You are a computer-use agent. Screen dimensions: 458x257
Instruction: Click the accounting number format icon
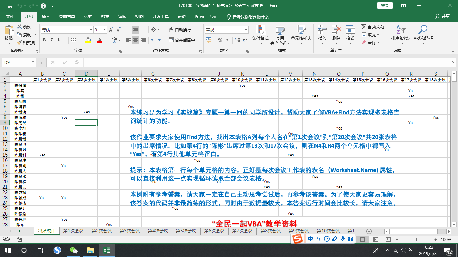click(x=208, y=40)
